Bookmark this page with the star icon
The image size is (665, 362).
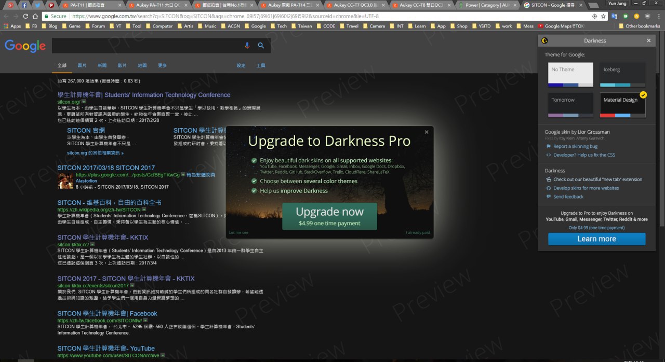click(603, 16)
